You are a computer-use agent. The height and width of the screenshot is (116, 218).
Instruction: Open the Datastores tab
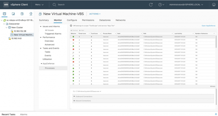click(105, 20)
